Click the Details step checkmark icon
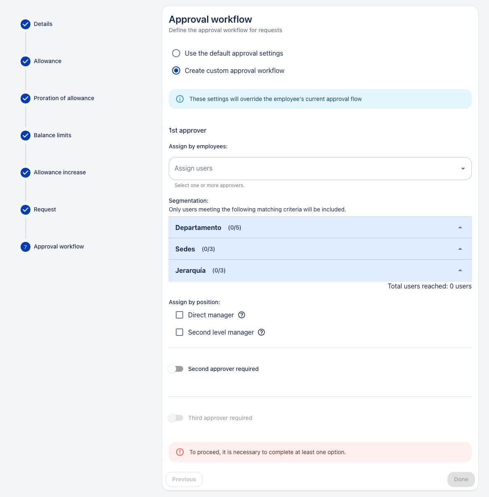This screenshot has height=497, width=489. click(x=26, y=24)
